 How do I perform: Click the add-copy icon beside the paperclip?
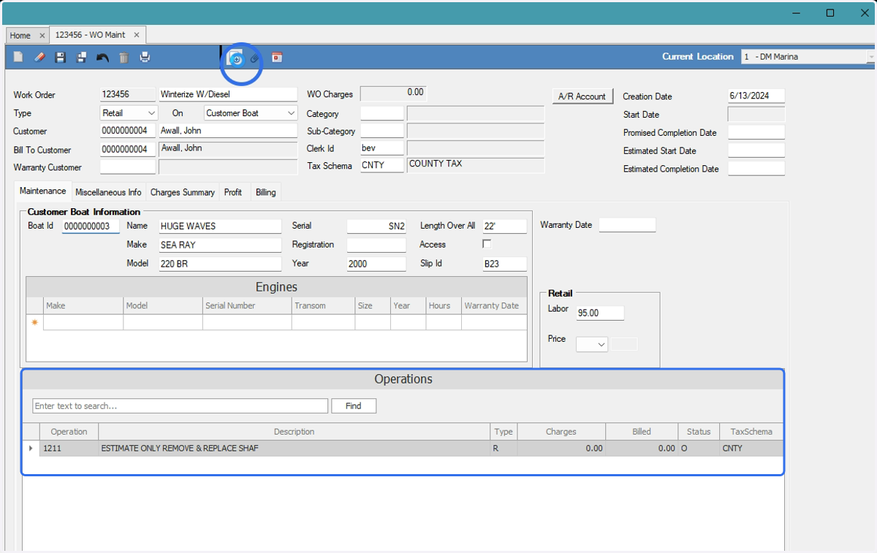[236, 58]
